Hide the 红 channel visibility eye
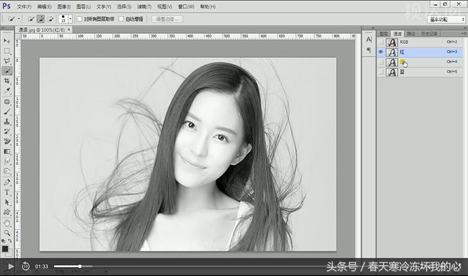Viewport: 468px width, 276px height. point(381,52)
